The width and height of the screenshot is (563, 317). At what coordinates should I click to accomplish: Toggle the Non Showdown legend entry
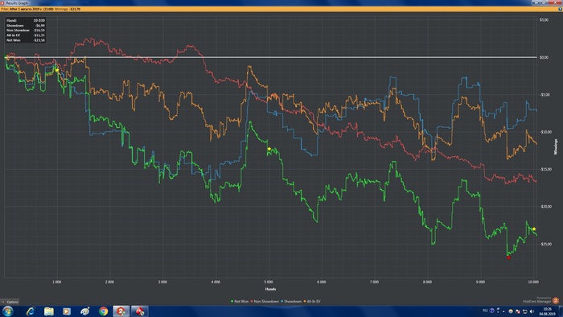265,302
